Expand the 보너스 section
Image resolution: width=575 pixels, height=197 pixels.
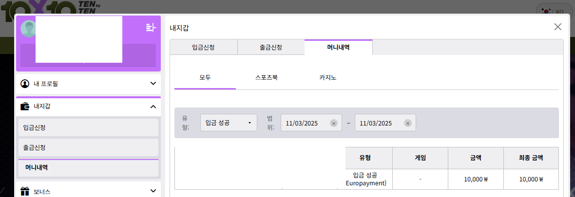pos(153,191)
